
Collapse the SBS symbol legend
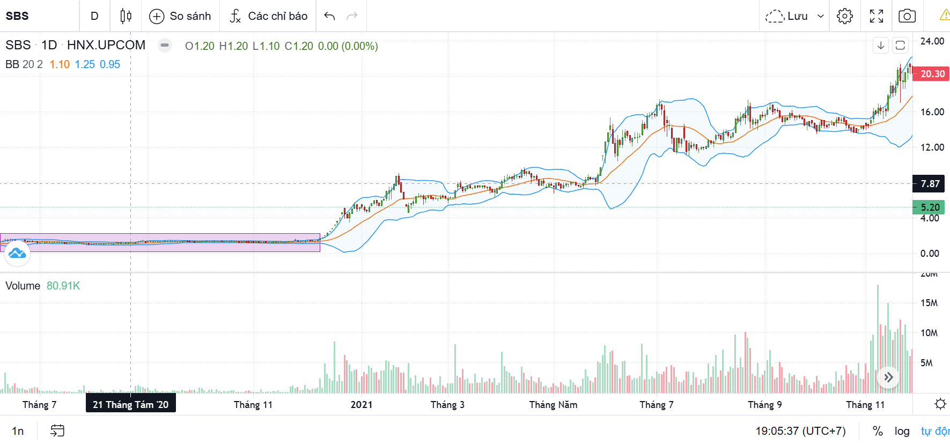[x=165, y=46]
